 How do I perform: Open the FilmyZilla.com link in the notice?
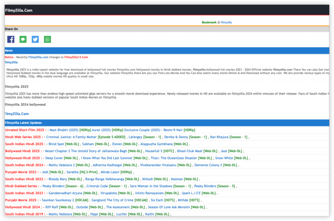38,57
